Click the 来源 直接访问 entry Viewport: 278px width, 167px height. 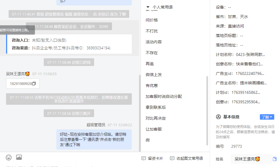pos(230,26)
